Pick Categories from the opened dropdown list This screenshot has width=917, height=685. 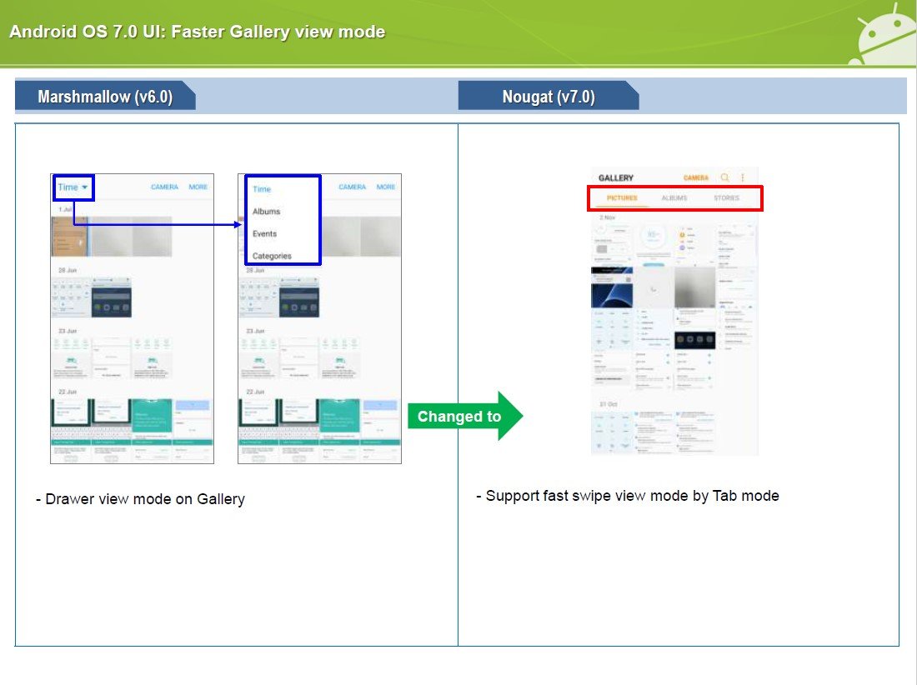[x=272, y=256]
